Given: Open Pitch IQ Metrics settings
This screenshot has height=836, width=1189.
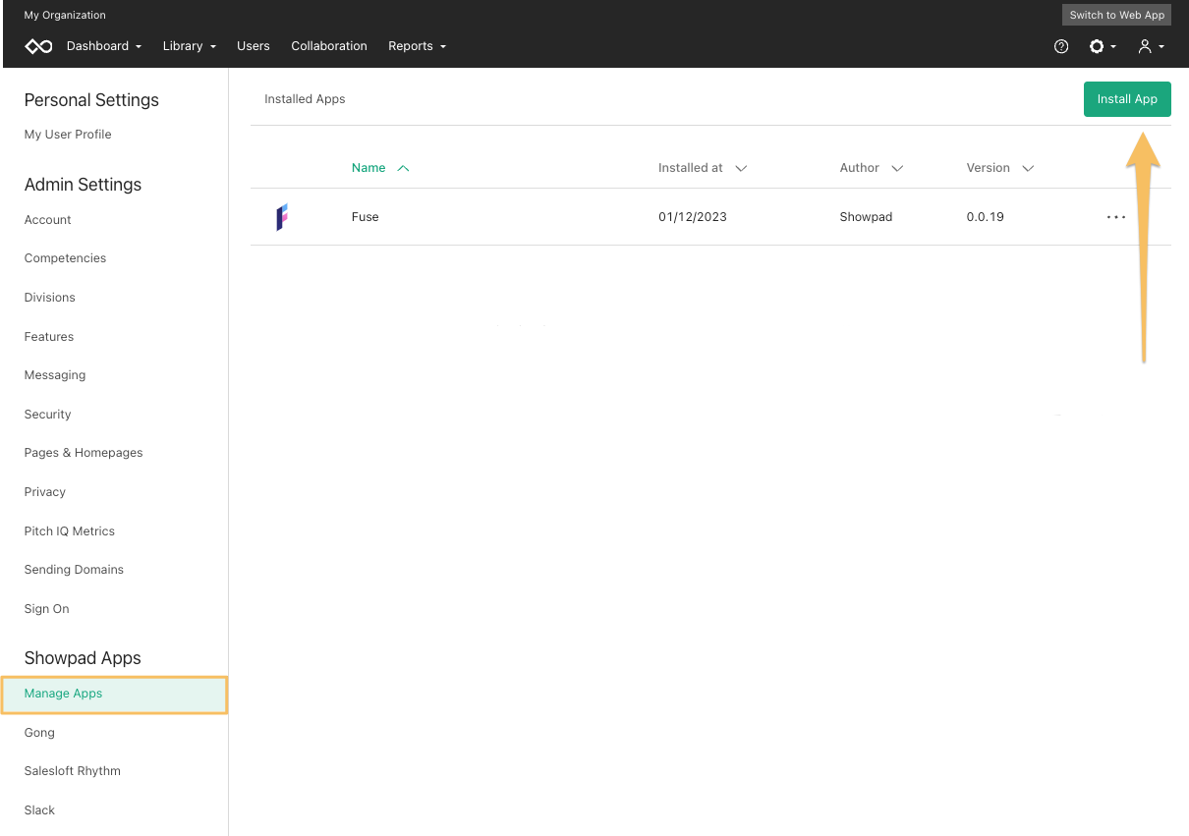Looking at the screenshot, I should click(70, 531).
